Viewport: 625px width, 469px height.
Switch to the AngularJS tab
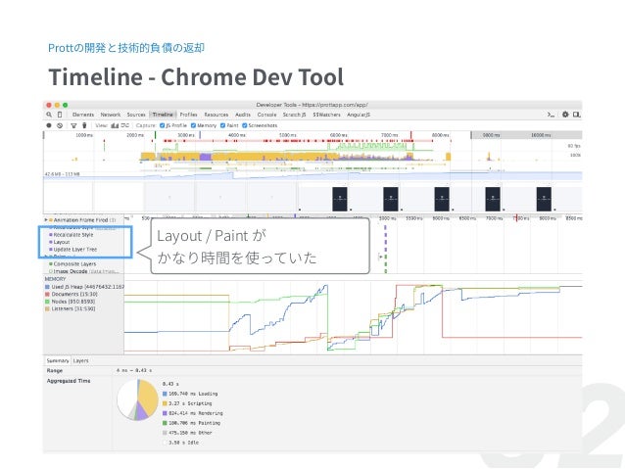tap(359, 115)
